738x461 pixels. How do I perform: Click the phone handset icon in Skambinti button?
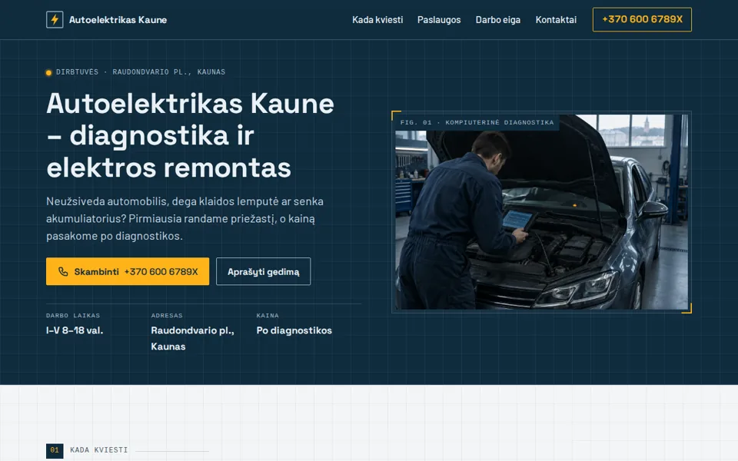(x=63, y=271)
